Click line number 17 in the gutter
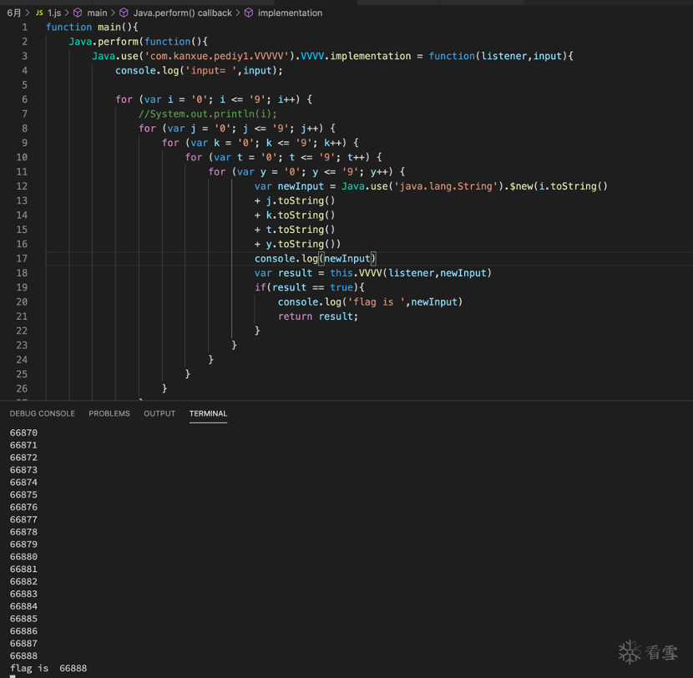The image size is (693, 678). 22,259
